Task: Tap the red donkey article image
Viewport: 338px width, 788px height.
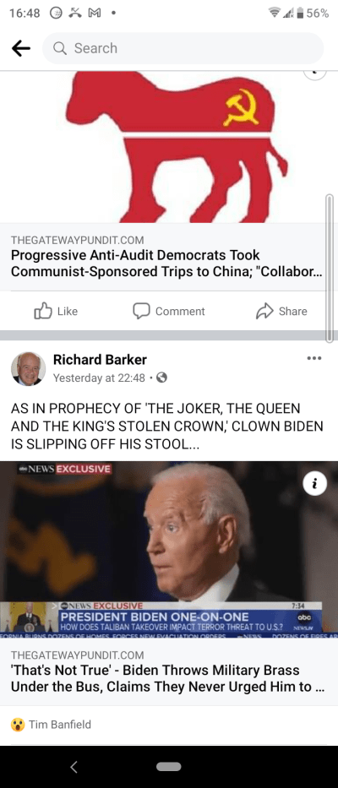Action: pyautogui.click(x=169, y=147)
